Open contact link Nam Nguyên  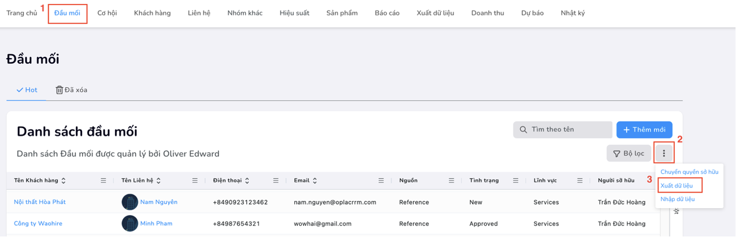coord(159,202)
